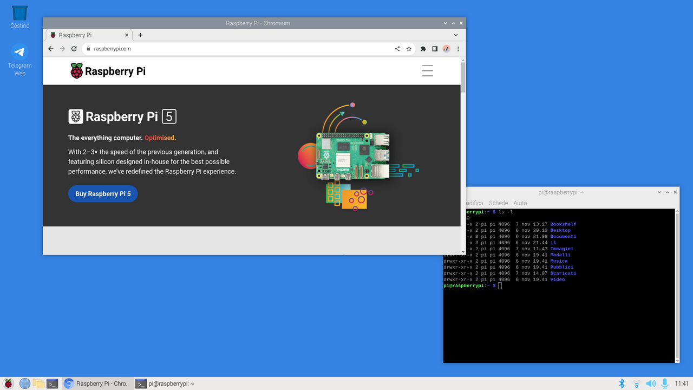693x390 pixels.
Task: Click the Video entry in terminal
Action: 557,279
